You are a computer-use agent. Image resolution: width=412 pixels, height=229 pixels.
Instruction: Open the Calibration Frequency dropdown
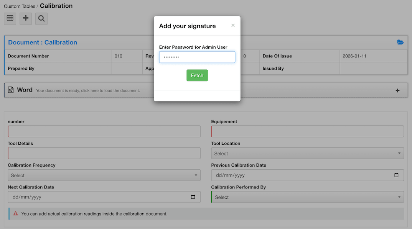[x=104, y=175]
